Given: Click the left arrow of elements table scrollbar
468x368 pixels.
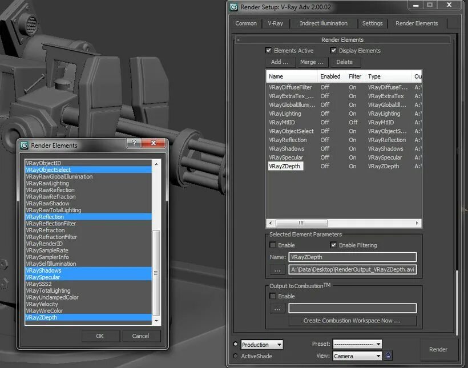Looking at the screenshot, I should pyautogui.click(x=271, y=223).
